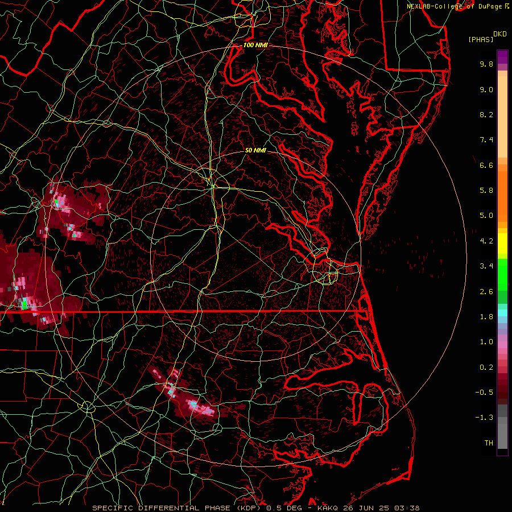Click the yellow segment of the color bar
Viewport: 512px width, 512px height.
coord(502,243)
